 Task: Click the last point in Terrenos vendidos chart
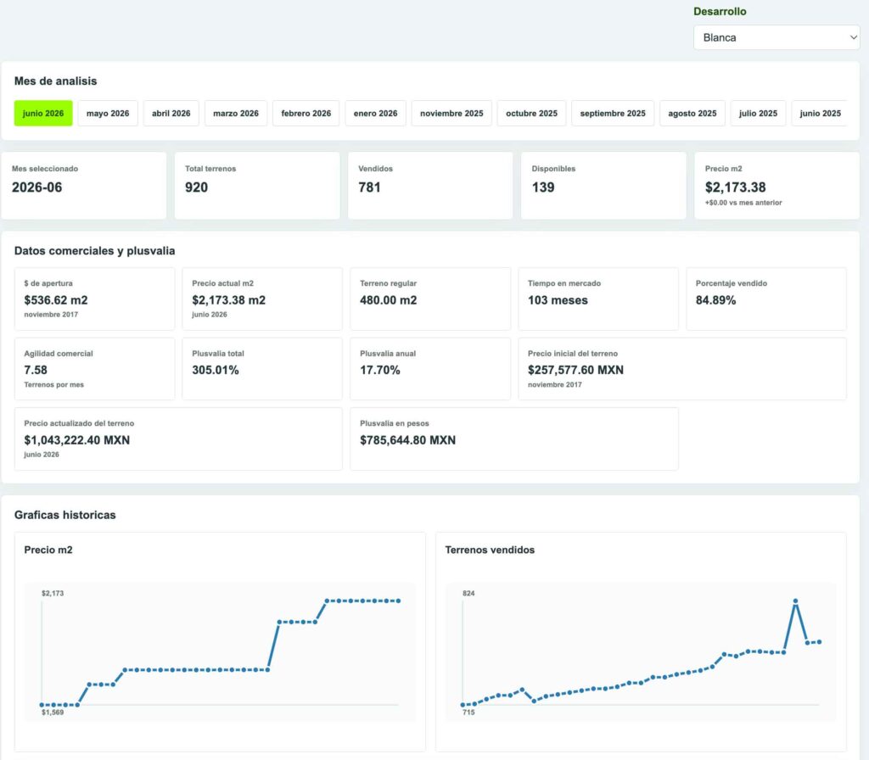[x=819, y=642]
